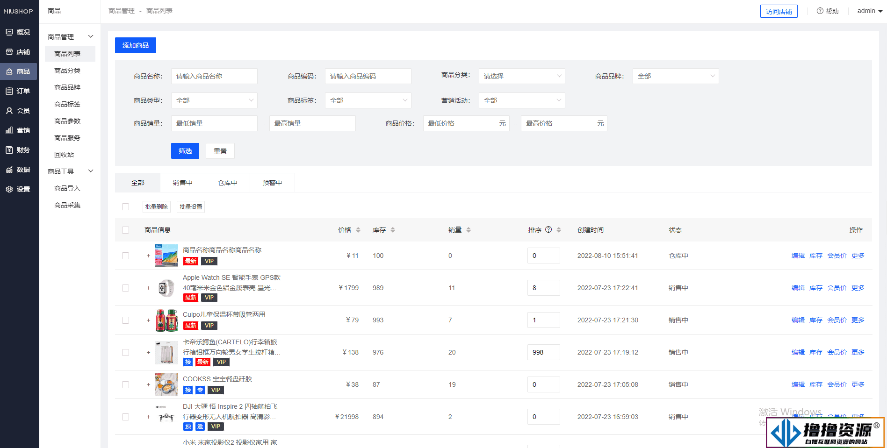Open the 财务 finance sidebar icon
This screenshot has height=448, width=887.
pos(9,150)
